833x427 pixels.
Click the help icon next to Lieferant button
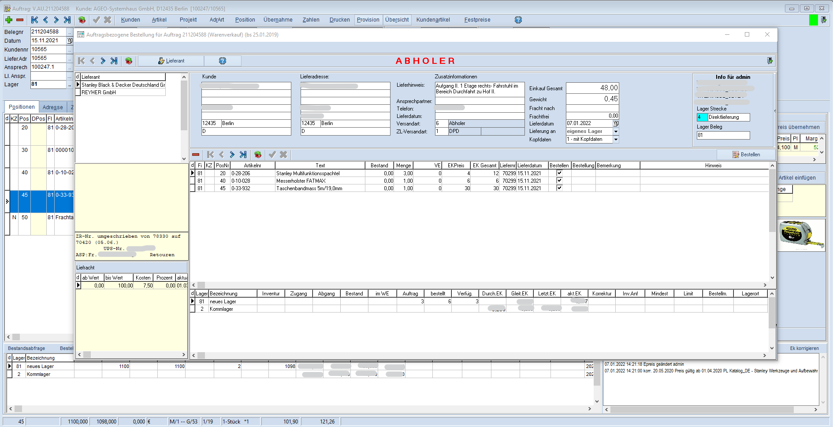pos(223,61)
